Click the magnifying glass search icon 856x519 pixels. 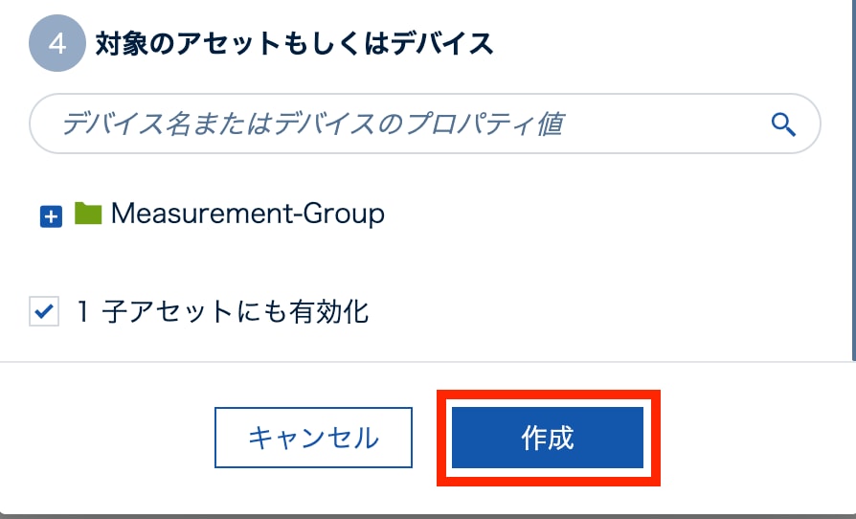pyautogui.click(x=783, y=124)
